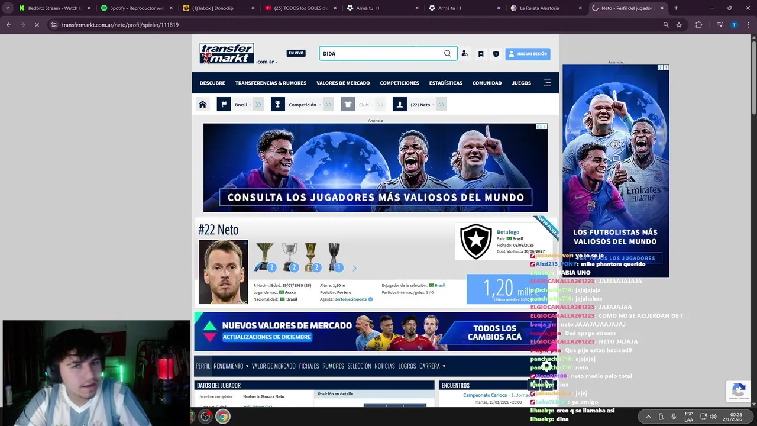This screenshot has width=757, height=426.
Task: Open Bertolucci Sports agent link
Action: pyautogui.click(x=350, y=299)
